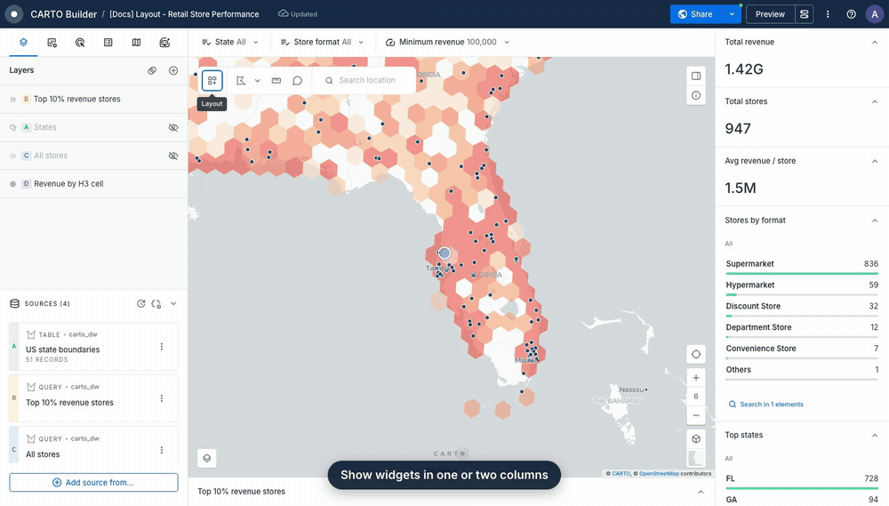Click the Layout button on map toolbar

click(x=212, y=81)
